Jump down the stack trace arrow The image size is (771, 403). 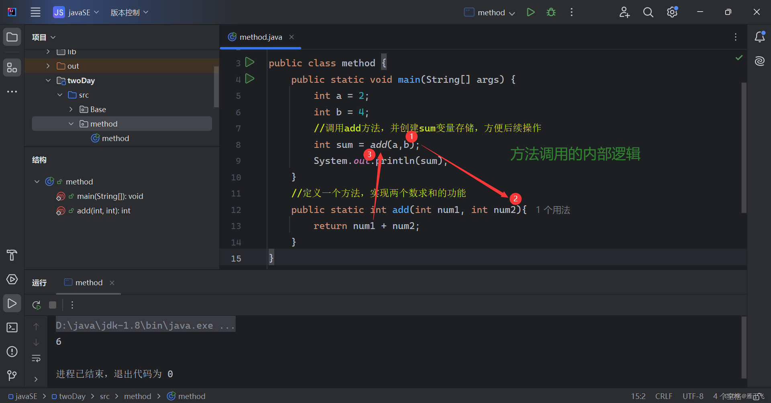pyautogui.click(x=36, y=342)
